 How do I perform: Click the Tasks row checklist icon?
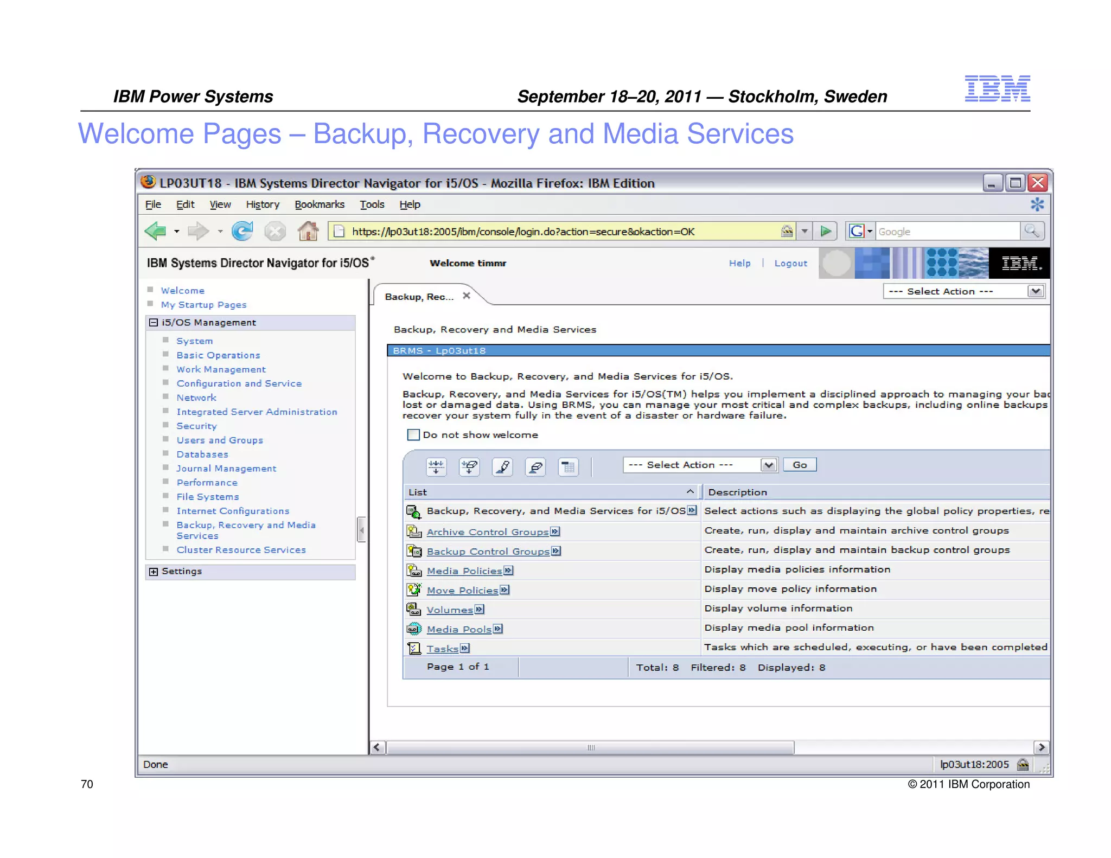click(414, 648)
